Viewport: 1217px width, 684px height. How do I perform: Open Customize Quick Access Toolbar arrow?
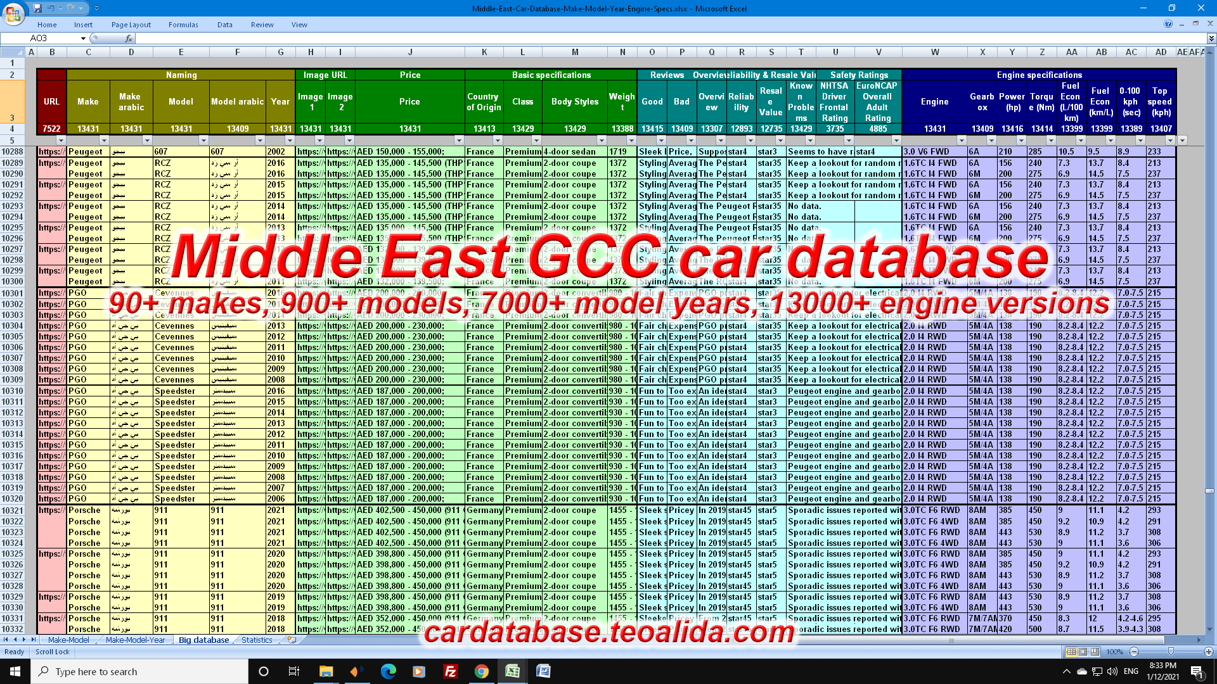[96, 8]
